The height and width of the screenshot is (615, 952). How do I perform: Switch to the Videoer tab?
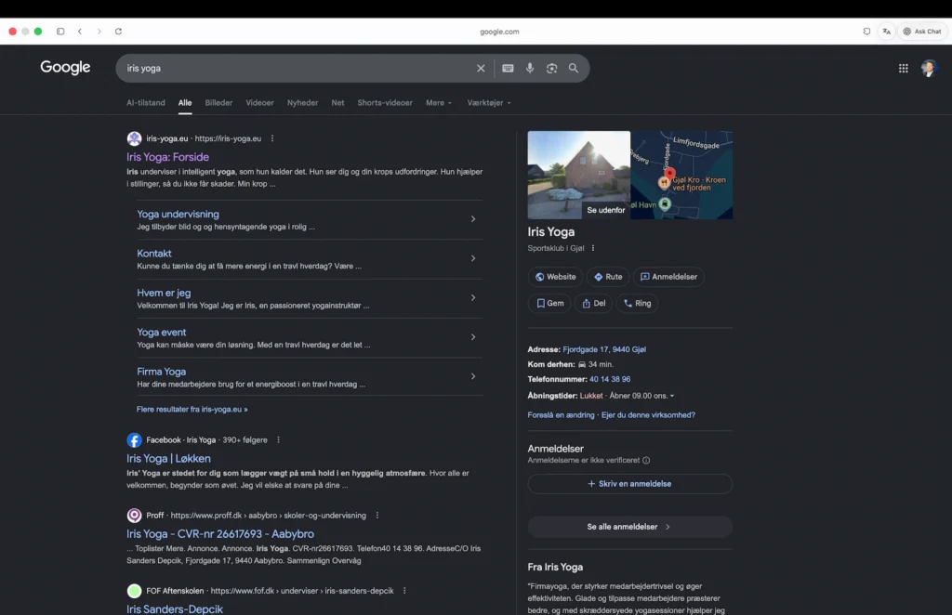pos(259,103)
